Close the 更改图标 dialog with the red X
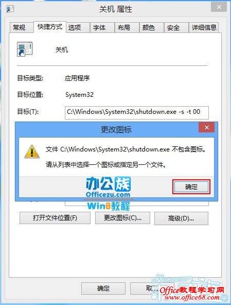This screenshot has width=231, height=305. point(206,127)
